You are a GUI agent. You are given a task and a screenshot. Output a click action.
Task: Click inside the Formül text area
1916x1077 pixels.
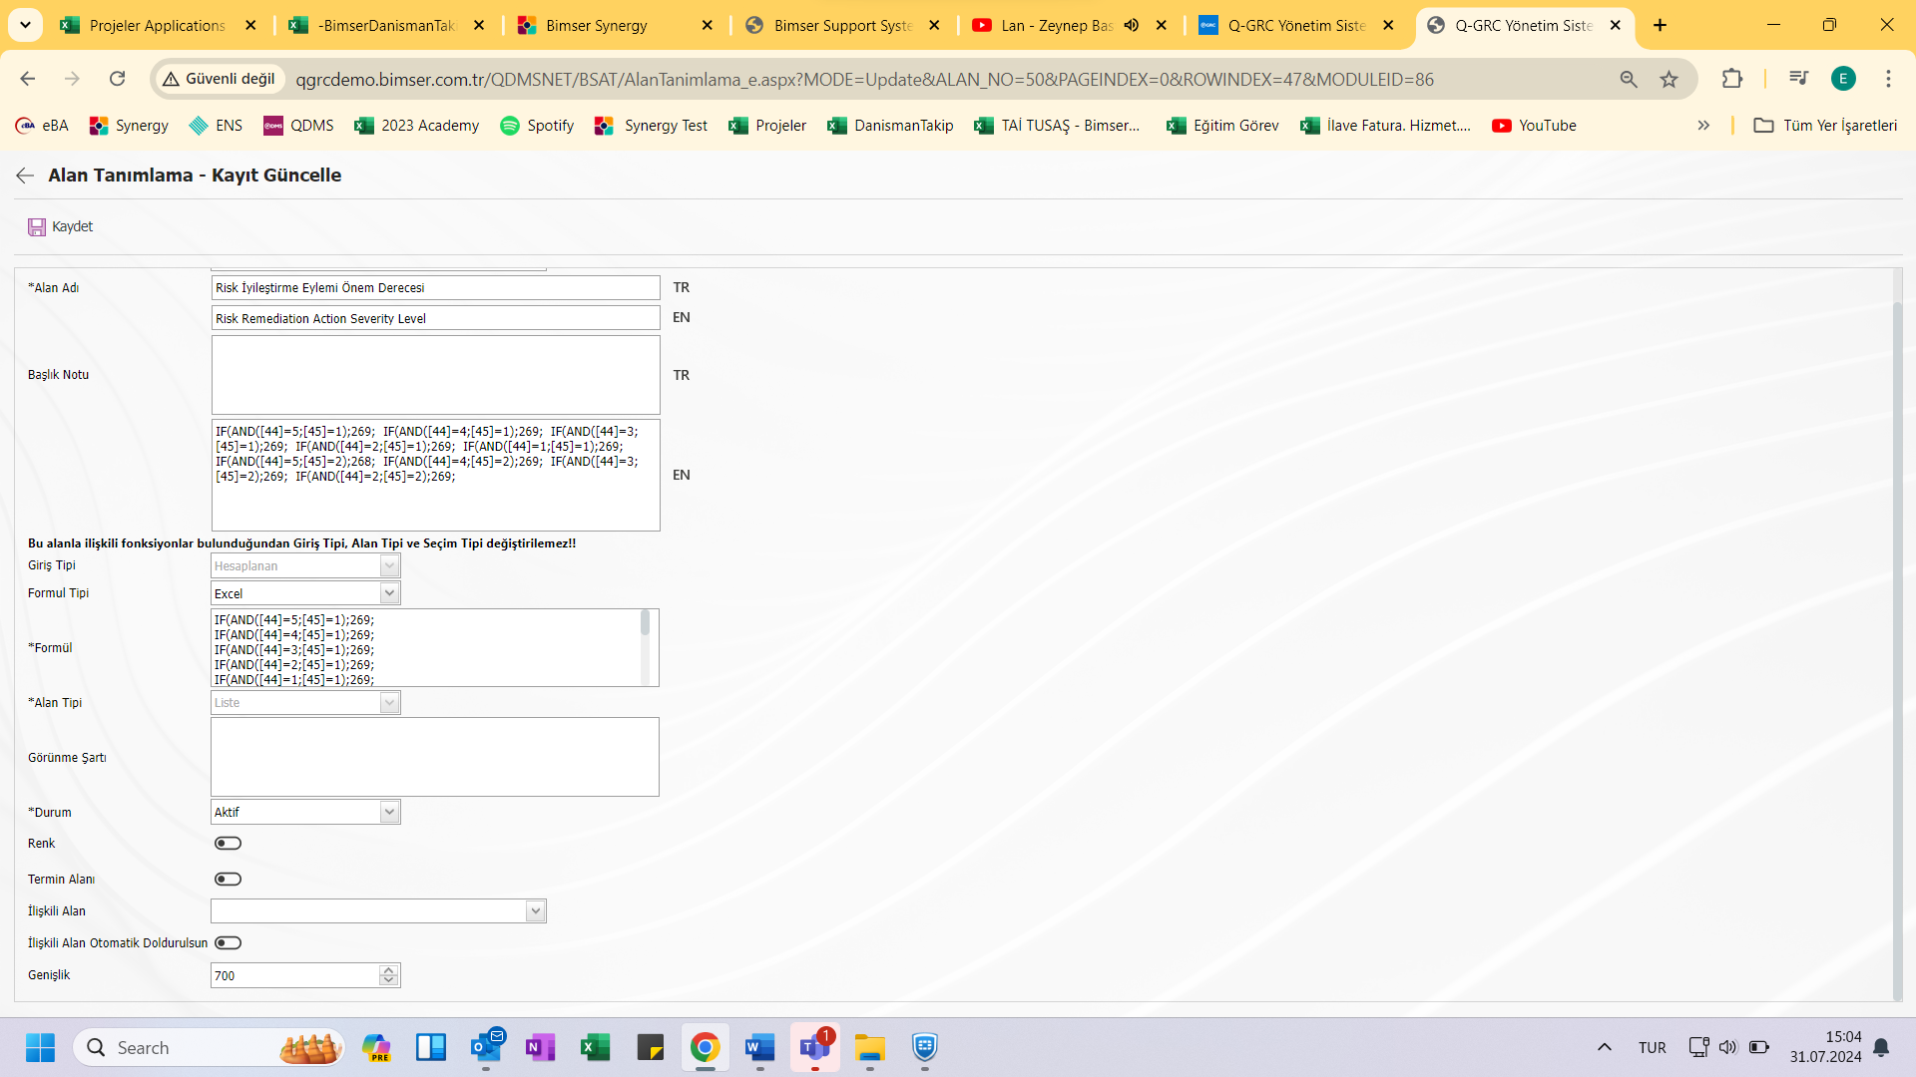point(434,647)
